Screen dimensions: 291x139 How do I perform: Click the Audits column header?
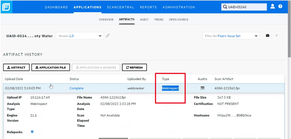[202, 79]
